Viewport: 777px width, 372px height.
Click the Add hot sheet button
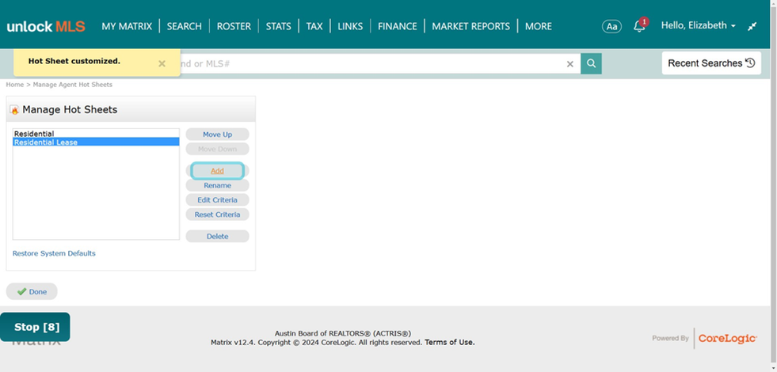click(x=217, y=171)
